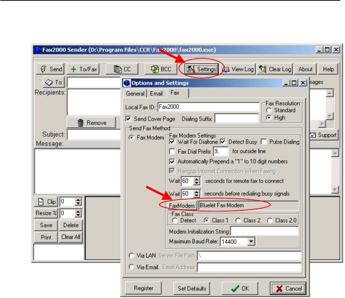Switch to the Email tab

click(x=156, y=94)
